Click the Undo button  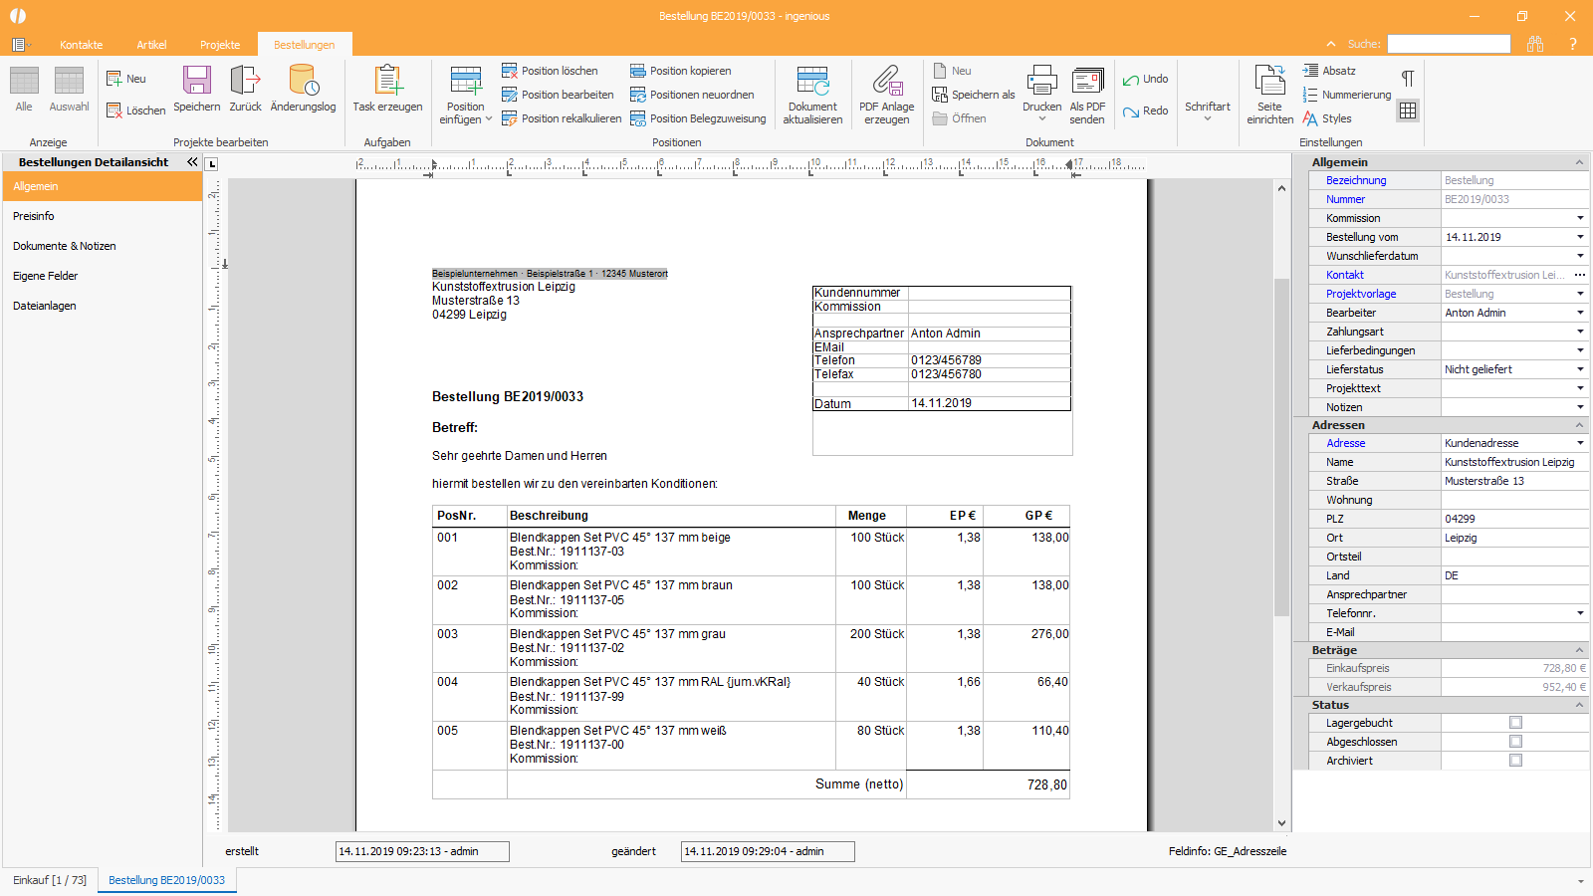coord(1146,79)
